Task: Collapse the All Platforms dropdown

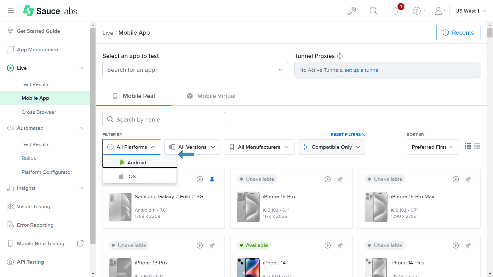Action: (x=132, y=147)
